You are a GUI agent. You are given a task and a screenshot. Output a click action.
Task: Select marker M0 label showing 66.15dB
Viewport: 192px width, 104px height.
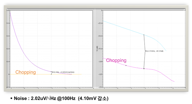tap(154, 51)
